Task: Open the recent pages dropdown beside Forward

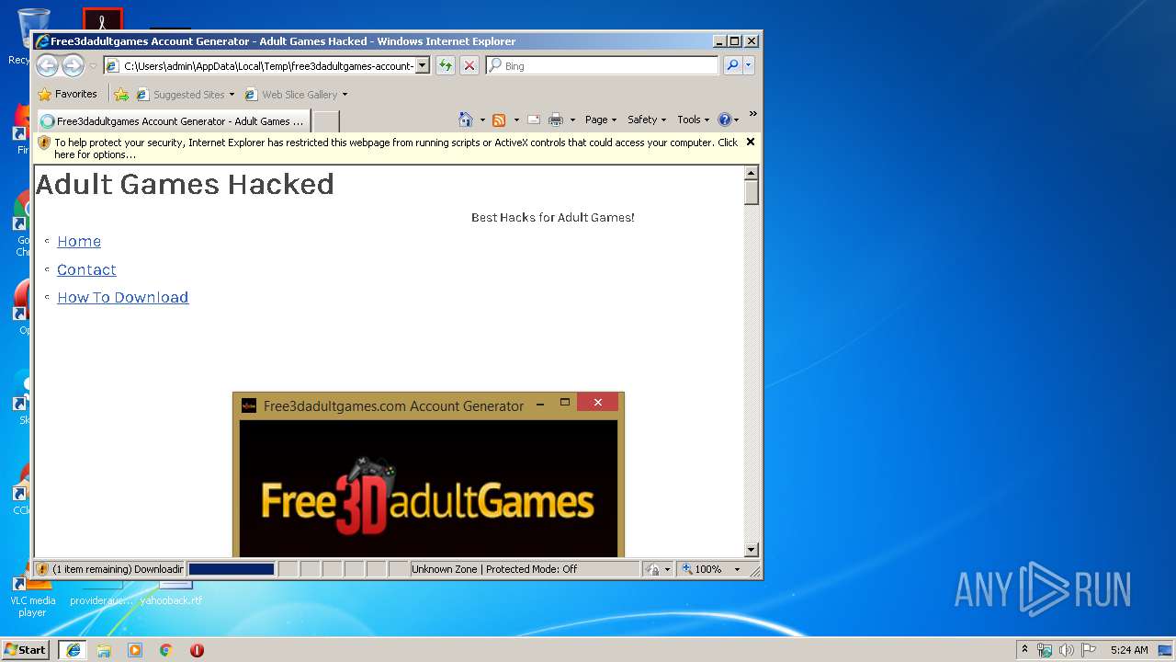Action: tap(93, 66)
